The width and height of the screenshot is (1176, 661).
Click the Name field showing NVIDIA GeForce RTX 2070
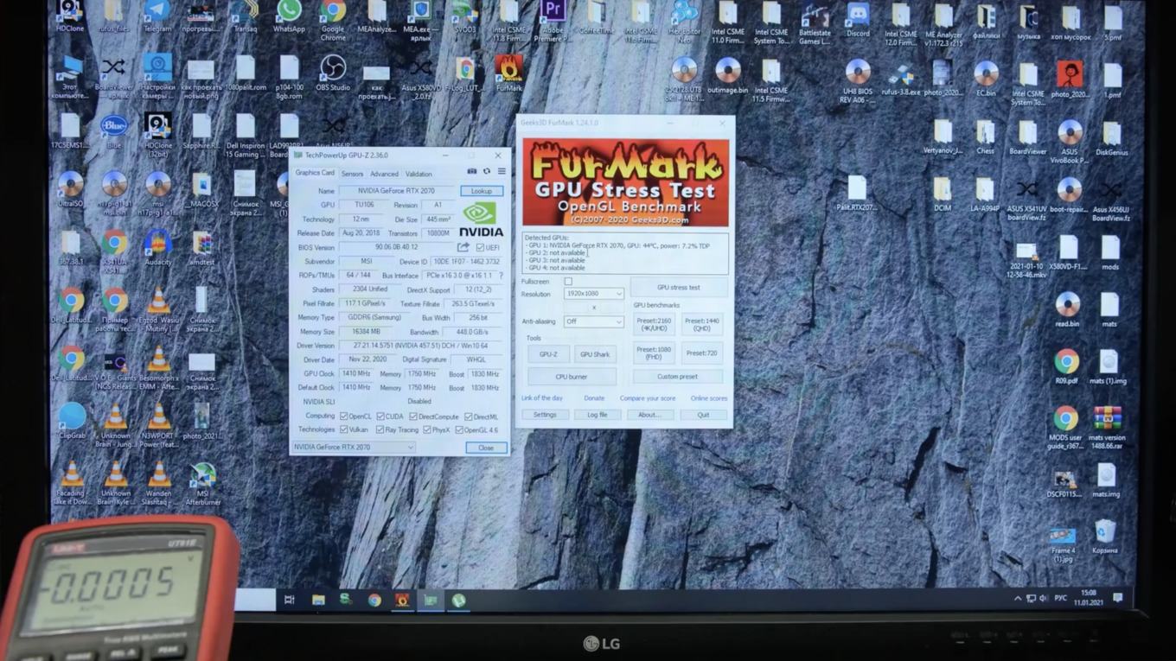point(396,191)
